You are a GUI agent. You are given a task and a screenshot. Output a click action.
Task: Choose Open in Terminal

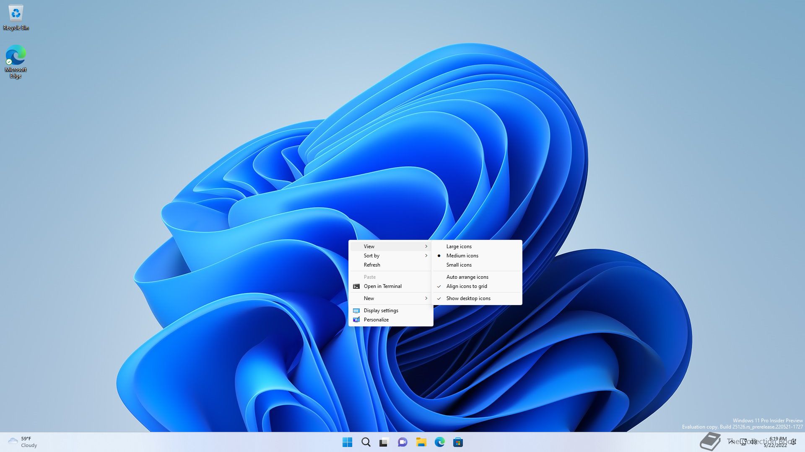pyautogui.click(x=391, y=286)
